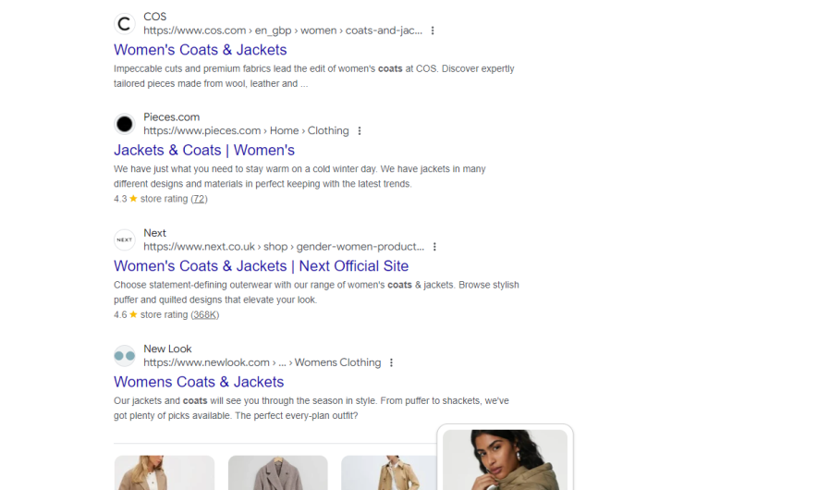Open the three-dot menu beside Next URL
818x490 pixels.
click(x=434, y=247)
